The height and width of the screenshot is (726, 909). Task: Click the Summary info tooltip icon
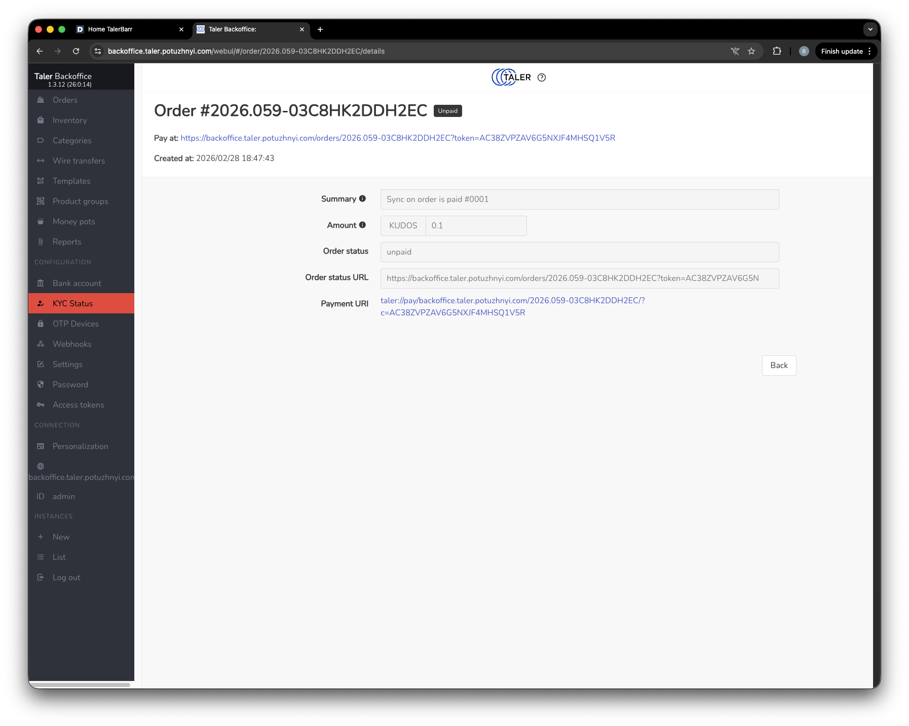click(362, 199)
